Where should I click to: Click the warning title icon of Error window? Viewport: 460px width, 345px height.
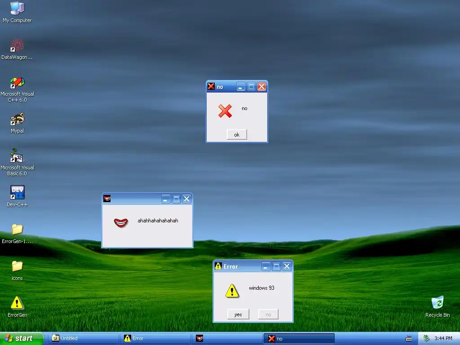click(218, 266)
